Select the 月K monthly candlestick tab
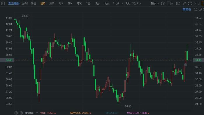The image size is (204, 115). [61, 3]
